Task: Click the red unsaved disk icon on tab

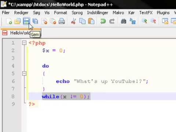Action: click(x=5, y=33)
